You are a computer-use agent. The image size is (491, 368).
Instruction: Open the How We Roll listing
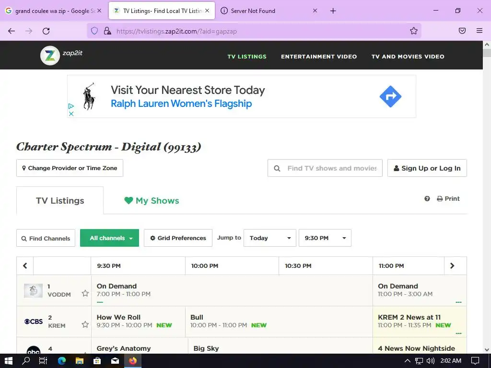(138, 322)
